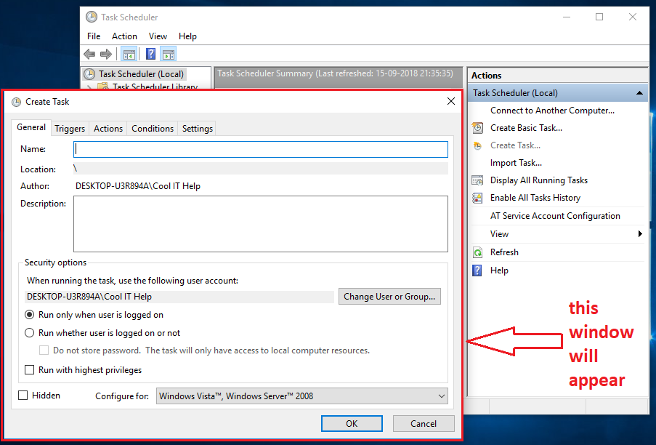Viewport: 656px width, 445px height.
Task: Click the Create Task icon in Actions
Action: 477,145
